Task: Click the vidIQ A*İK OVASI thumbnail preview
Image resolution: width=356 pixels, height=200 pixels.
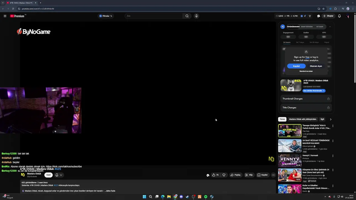Action: coord(291,85)
